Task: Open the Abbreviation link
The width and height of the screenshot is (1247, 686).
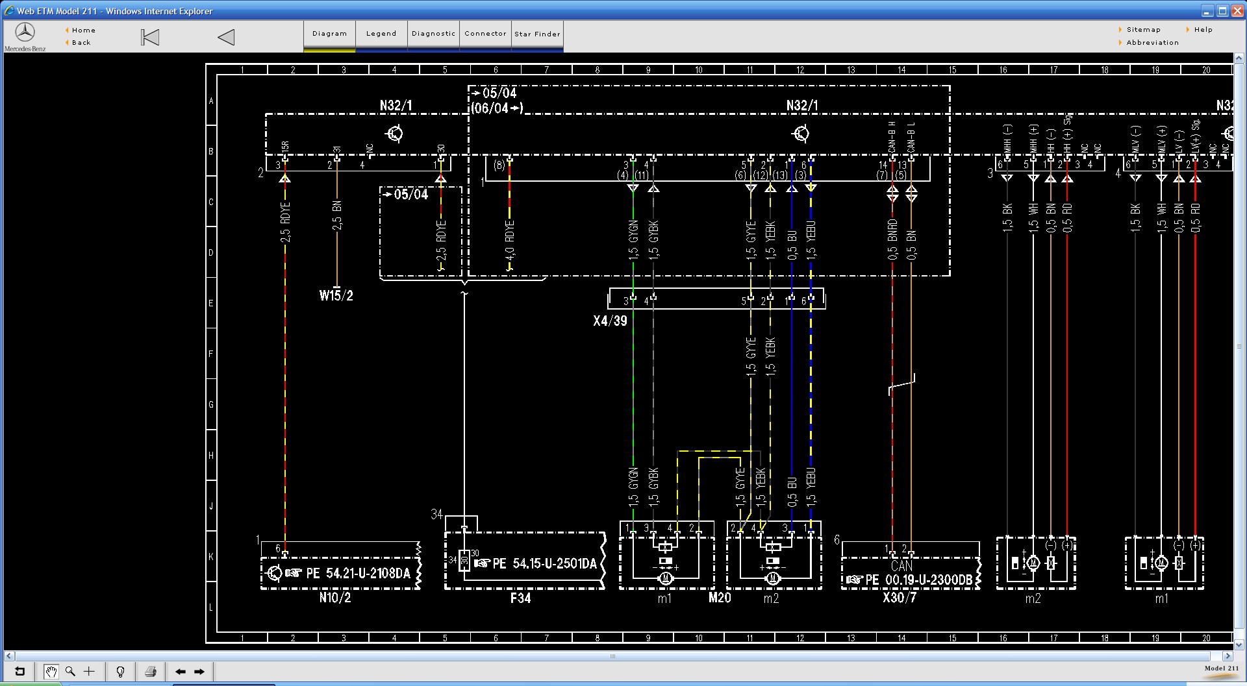Action: [x=1152, y=43]
